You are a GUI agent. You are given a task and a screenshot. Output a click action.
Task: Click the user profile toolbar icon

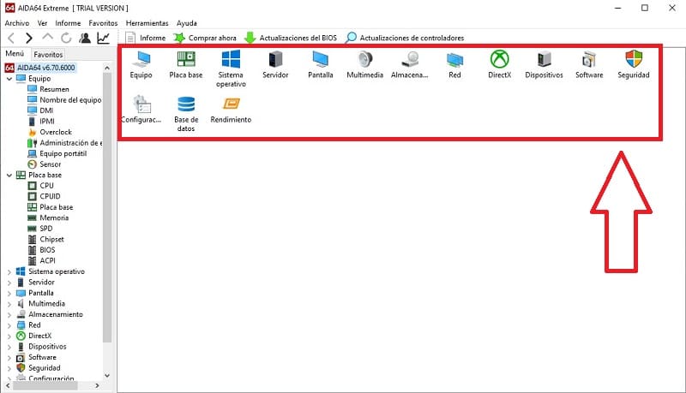pos(85,38)
